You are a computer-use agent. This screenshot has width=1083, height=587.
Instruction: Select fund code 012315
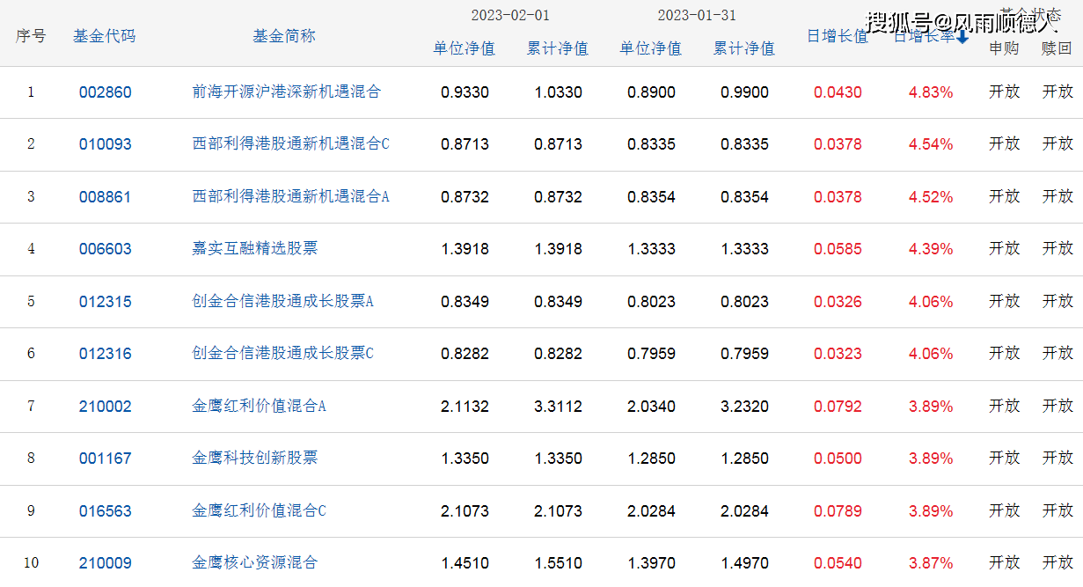(105, 302)
